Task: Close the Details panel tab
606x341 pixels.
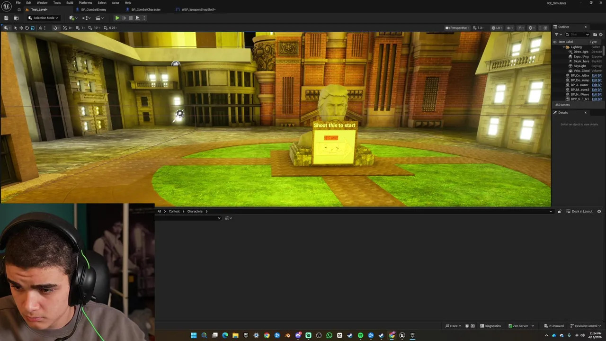Action: (x=585, y=113)
